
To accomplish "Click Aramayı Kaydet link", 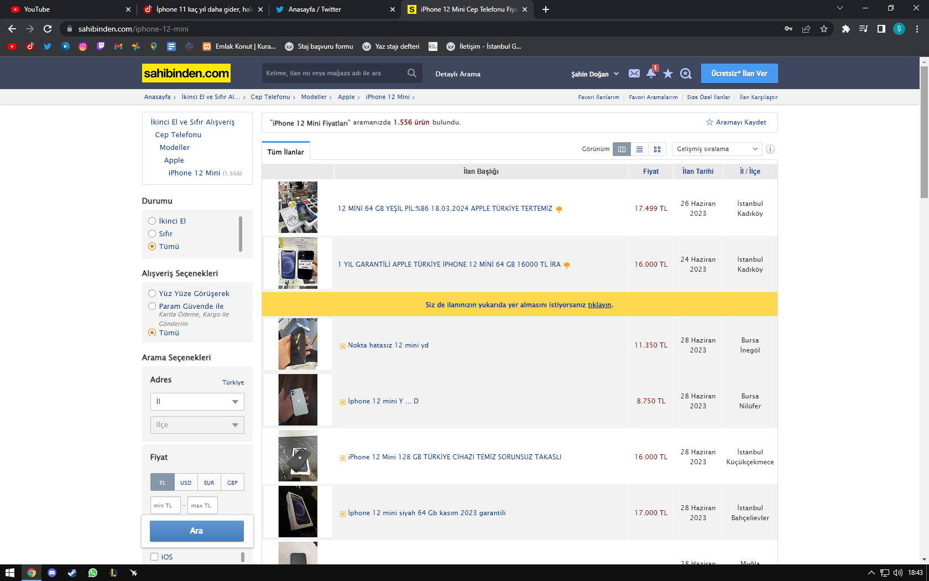I will pos(736,122).
